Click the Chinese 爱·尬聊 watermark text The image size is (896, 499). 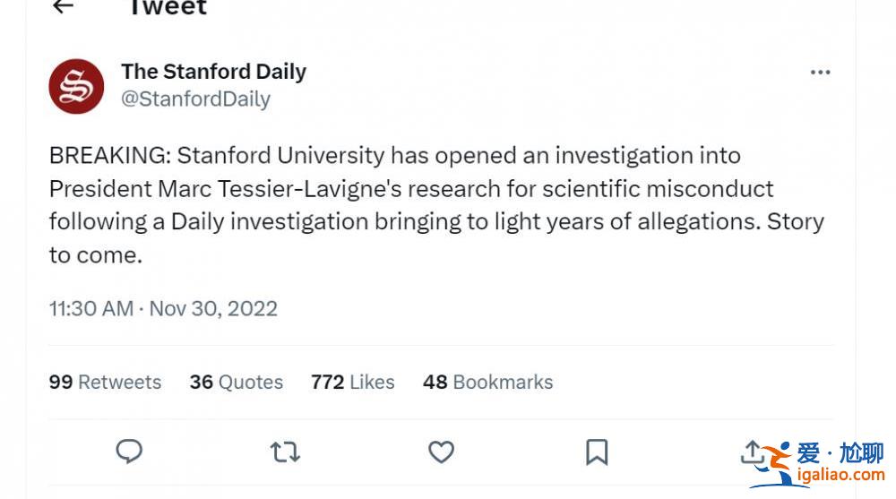coord(840,453)
